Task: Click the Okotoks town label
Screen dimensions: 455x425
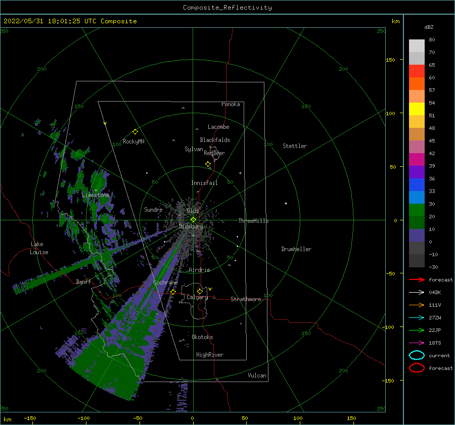Action: point(202,337)
